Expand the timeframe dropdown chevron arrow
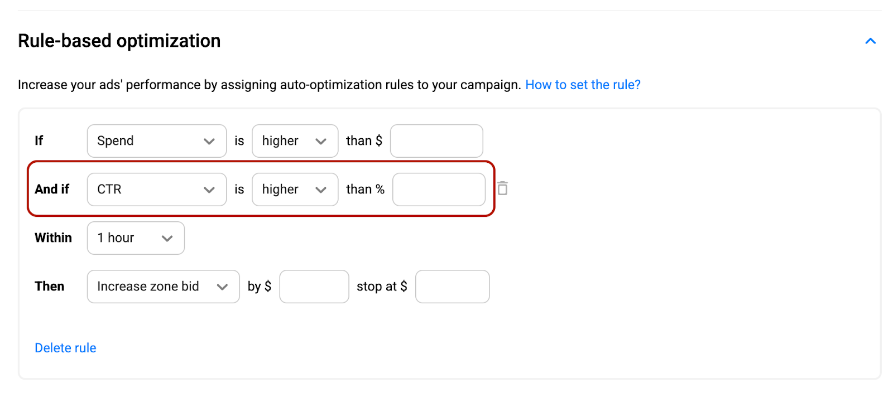 point(167,238)
